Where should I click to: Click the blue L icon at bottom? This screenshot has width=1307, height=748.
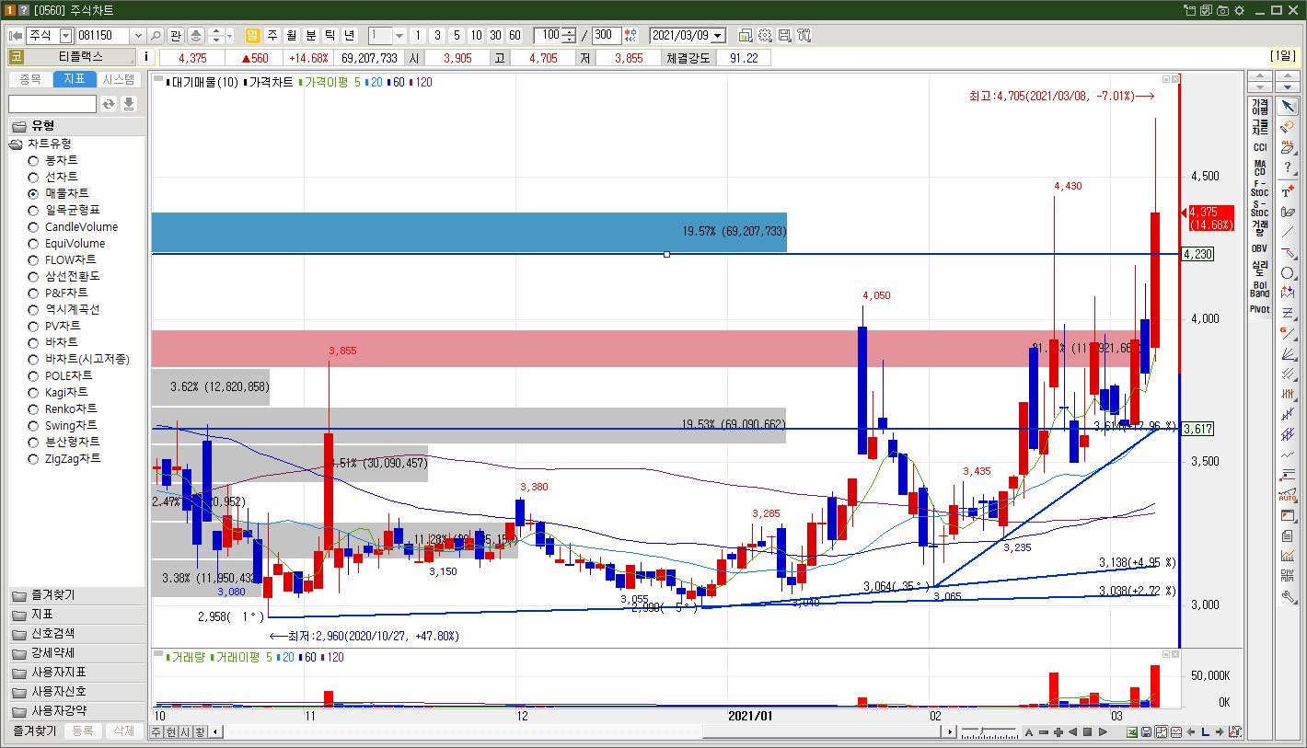[x=1206, y=732]
